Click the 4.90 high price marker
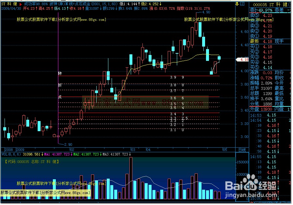This screenshot has width=293, height=205. pyautogui.click(x=206, y=12)
